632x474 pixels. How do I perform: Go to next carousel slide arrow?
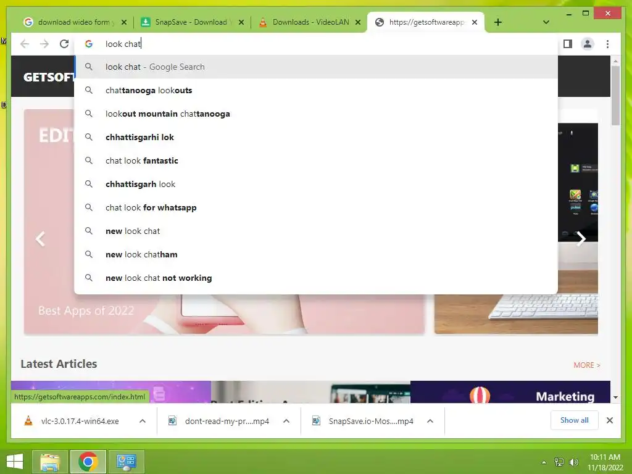point(581,239)
